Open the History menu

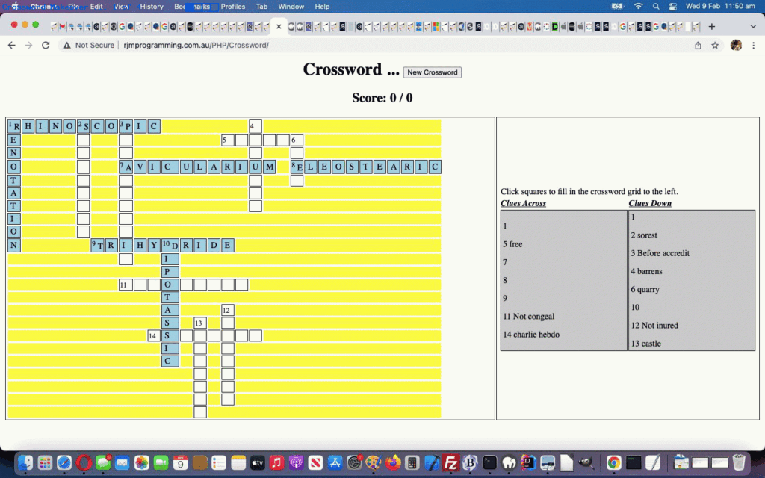[x=152, y=7]
